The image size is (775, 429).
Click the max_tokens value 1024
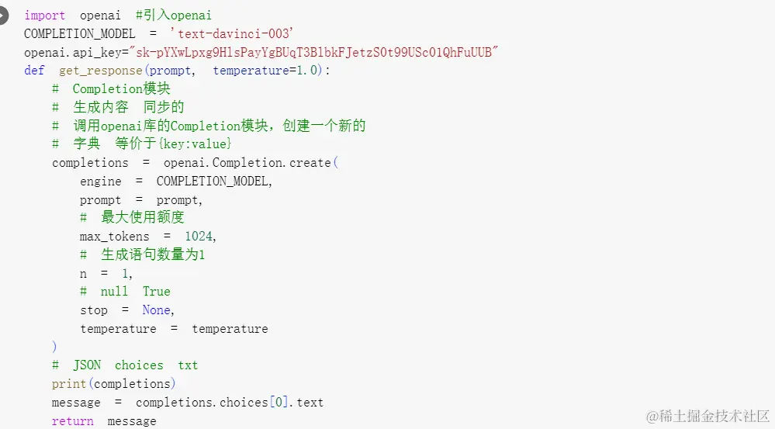[x=199, y=237]
